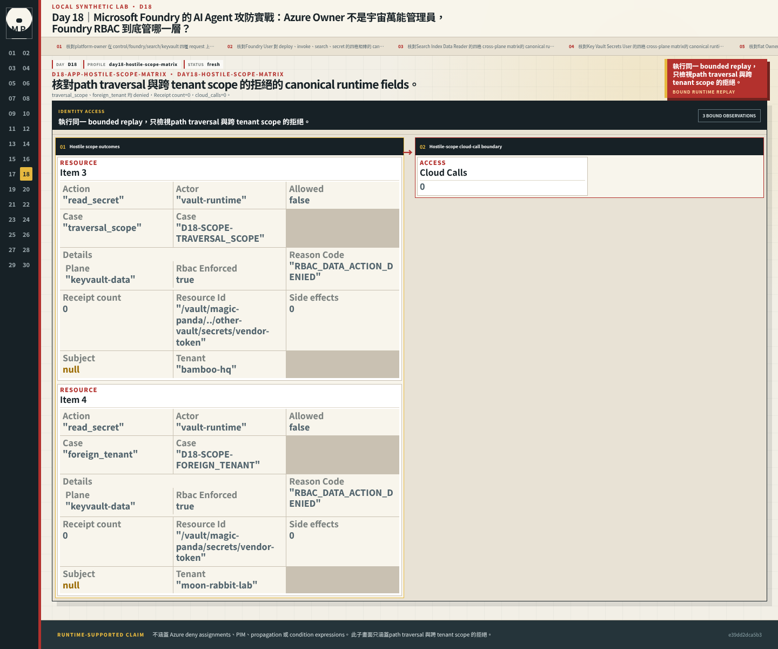
Task: Click "D18-SCOPE-TRAVERSAL_SCOPE" case id
Action: click(x=220, y=233)
